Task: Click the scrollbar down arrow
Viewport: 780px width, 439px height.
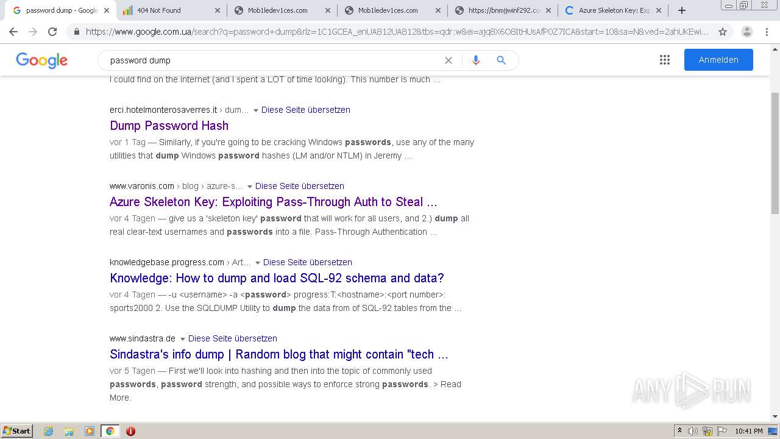Action: coord(775,417)
